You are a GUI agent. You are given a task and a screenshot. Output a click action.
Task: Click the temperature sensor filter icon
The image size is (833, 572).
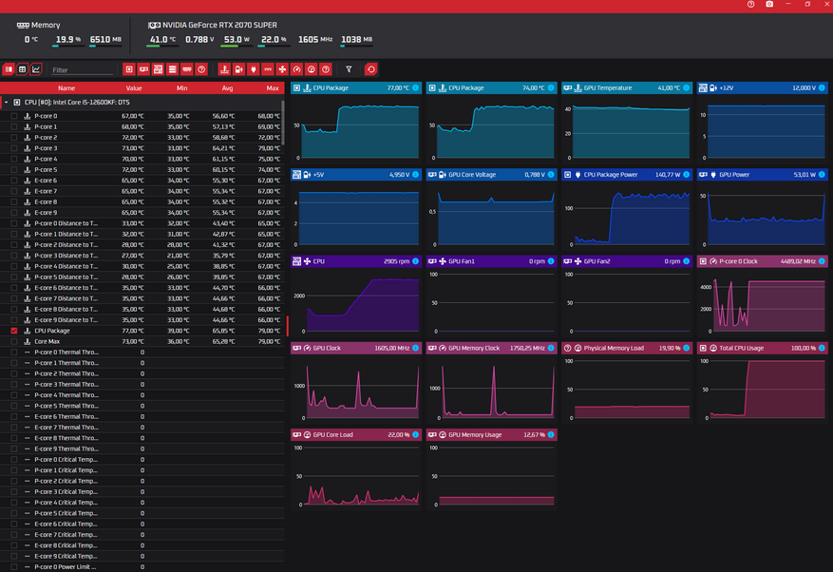click(x=224, y=69)
